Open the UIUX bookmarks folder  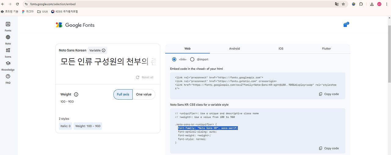pos(42,12)
